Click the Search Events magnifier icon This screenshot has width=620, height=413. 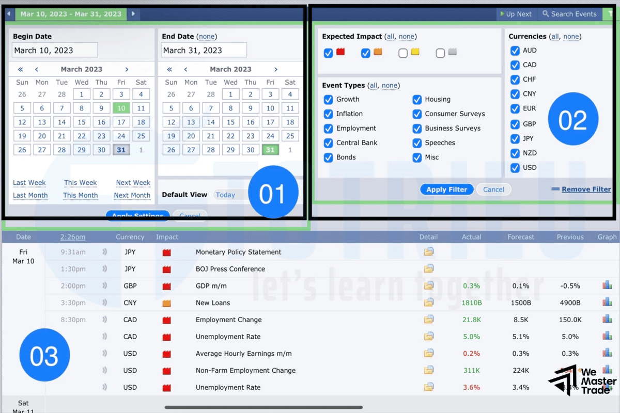(x=544, y=14)
